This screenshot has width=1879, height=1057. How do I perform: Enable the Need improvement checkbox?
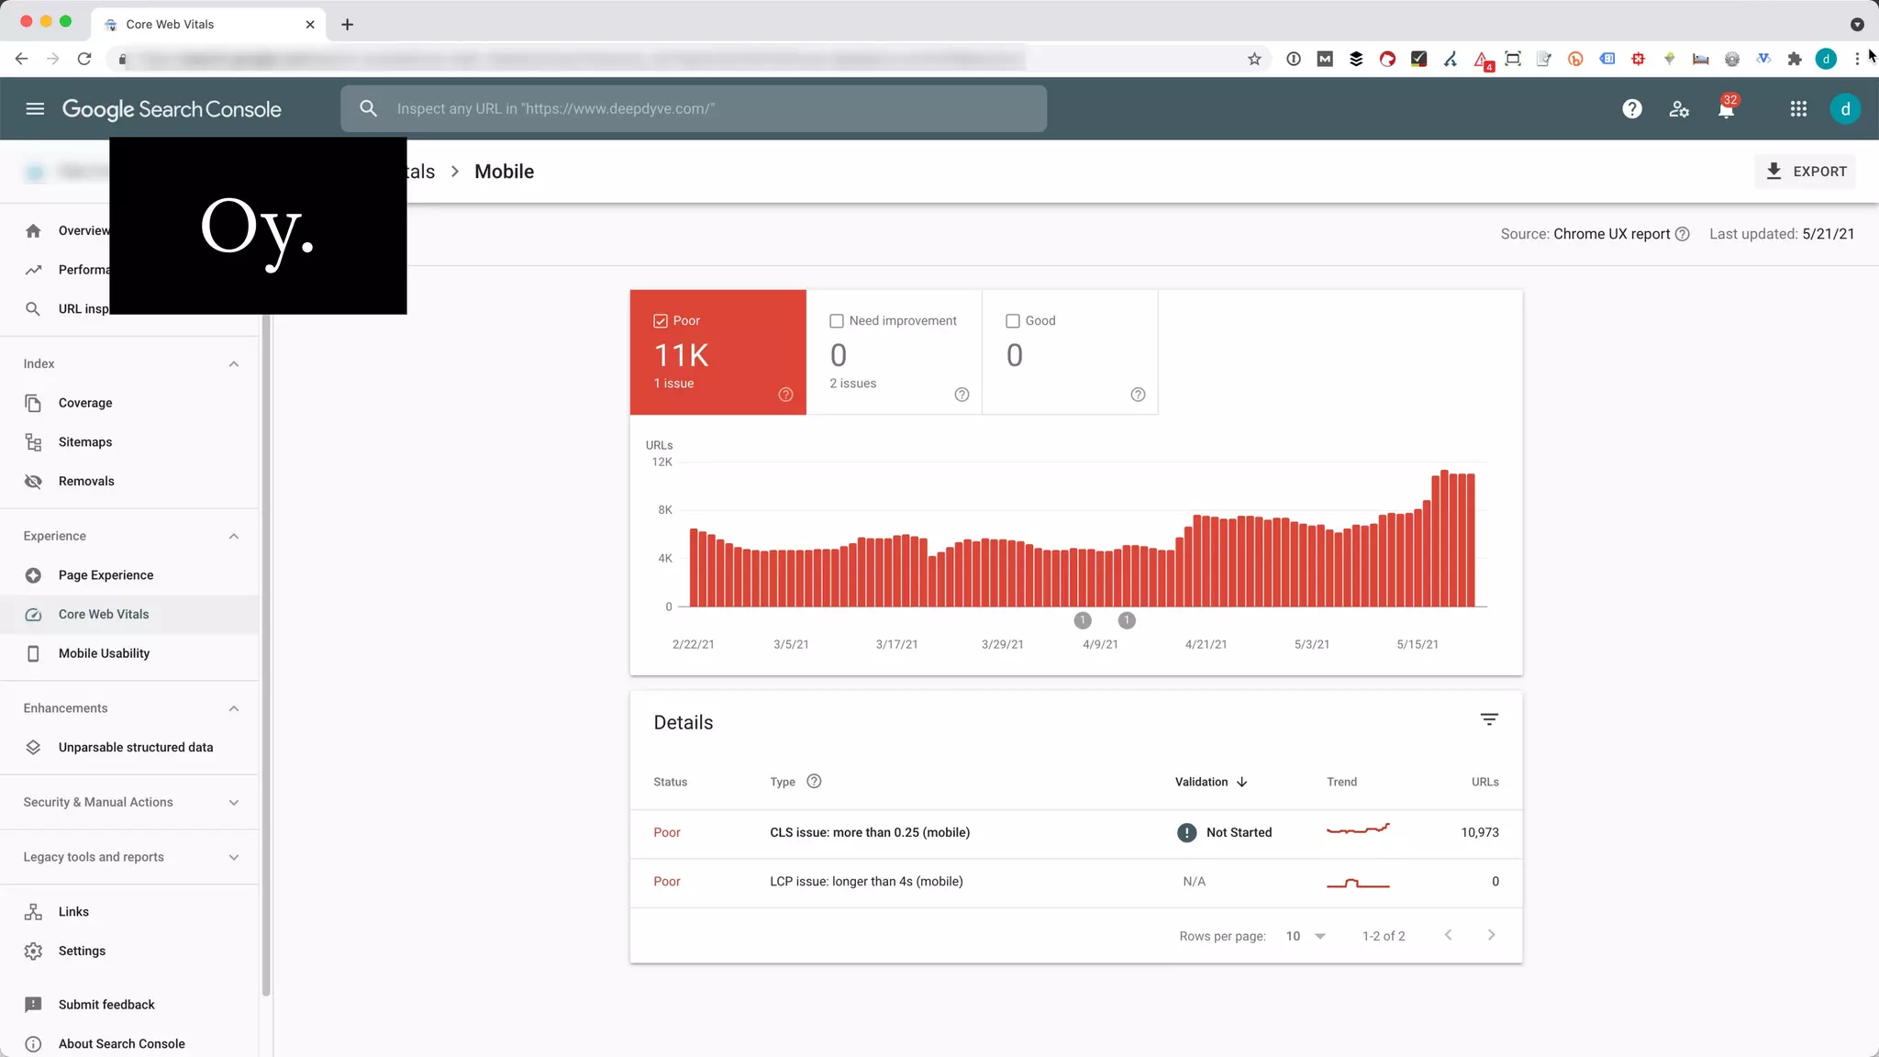click(x=837, y=321)
